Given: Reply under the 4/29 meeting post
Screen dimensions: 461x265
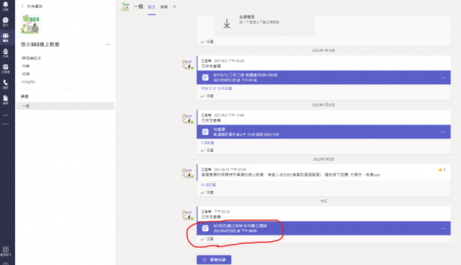Looking at the screenshot, I should pos(207,239).
